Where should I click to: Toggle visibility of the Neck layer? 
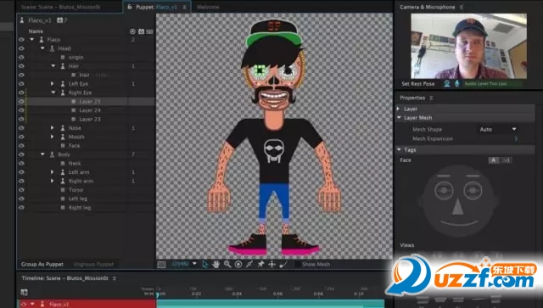[21, 163]
